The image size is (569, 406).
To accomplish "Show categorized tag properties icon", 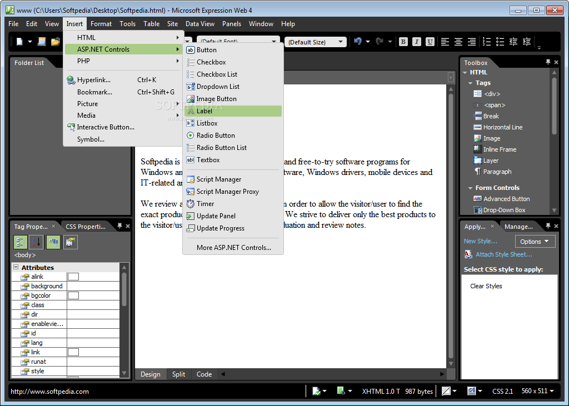I will coord(21,242).
